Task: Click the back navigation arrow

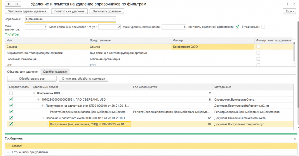Action: coord(9,4)
